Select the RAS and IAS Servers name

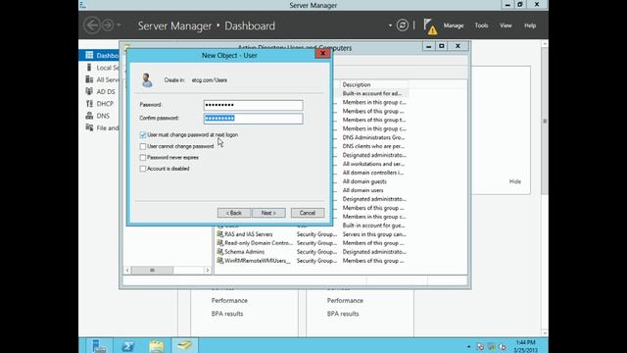point(248,234)
